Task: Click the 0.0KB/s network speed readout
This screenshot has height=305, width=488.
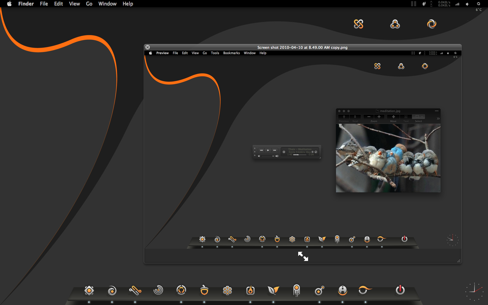Action: (444, 4)
